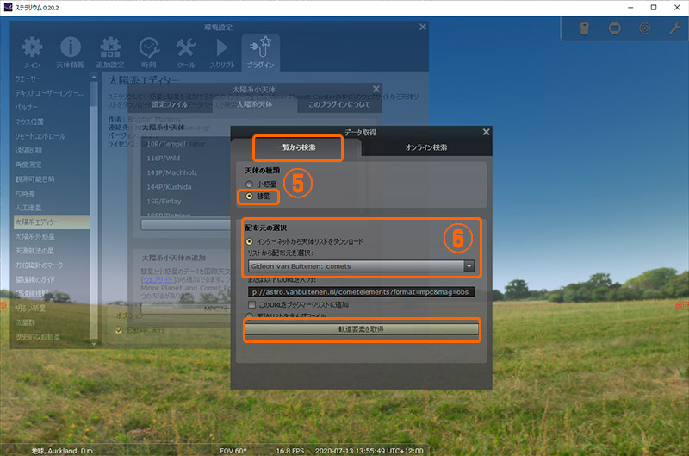
Task: Click the 16.8 FPS readout
Action: pyautogui.click(x=290, y=451)
